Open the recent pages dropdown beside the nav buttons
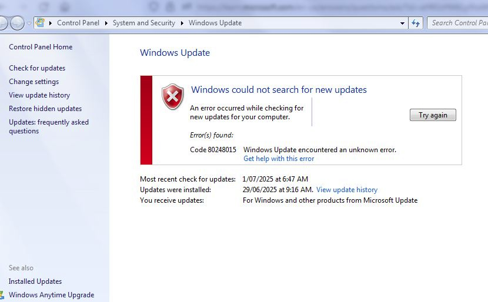The height and width of the screenshot is (302, 488). point(29,23)
